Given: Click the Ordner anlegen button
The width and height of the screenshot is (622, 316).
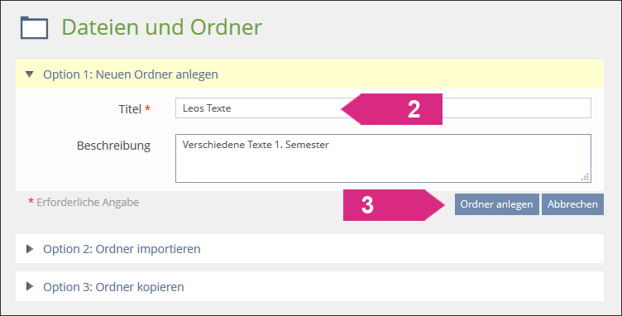Looking at the screenshot, I should 496,204.
